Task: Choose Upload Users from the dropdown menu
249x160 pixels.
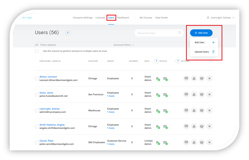Action: (x=204, y=52)
